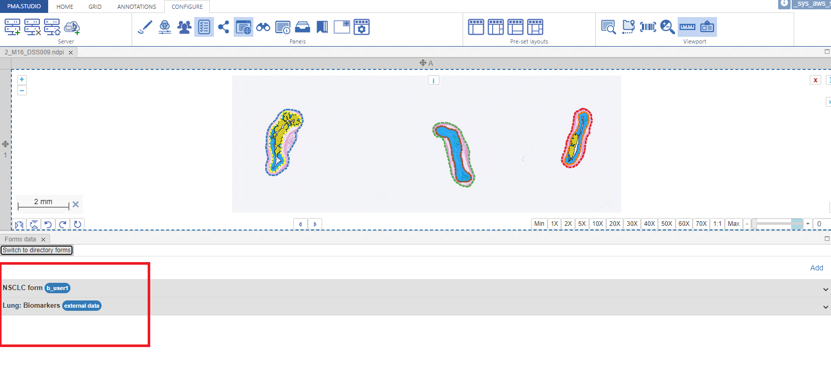The height and width of the screenshot is (374, 831).
Task: Expand the Lung: Biomarkers row
Action: (x=825, y=307)
